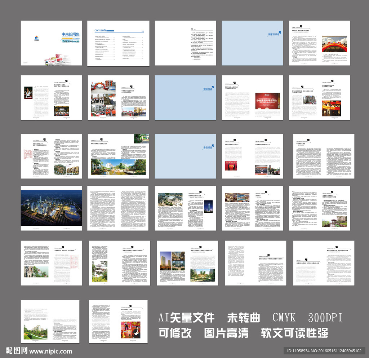Viewport: 369px width, 358px height.
Task: Click the 'AI矢量文件' caption text
Action: [186, 318]
